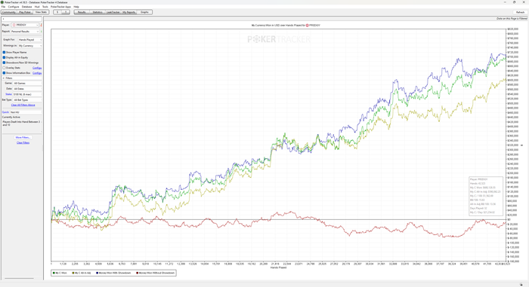The image size is (529, 287).
Task: Click Clear All Filters Above link
Action: pyautogui.click(x=23, y=105)
